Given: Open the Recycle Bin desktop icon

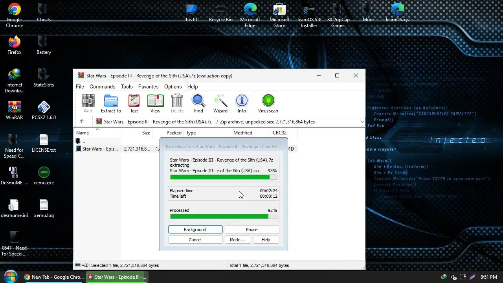Looking at the screenshot, I should pyautogui.click(x=220, y=13).
